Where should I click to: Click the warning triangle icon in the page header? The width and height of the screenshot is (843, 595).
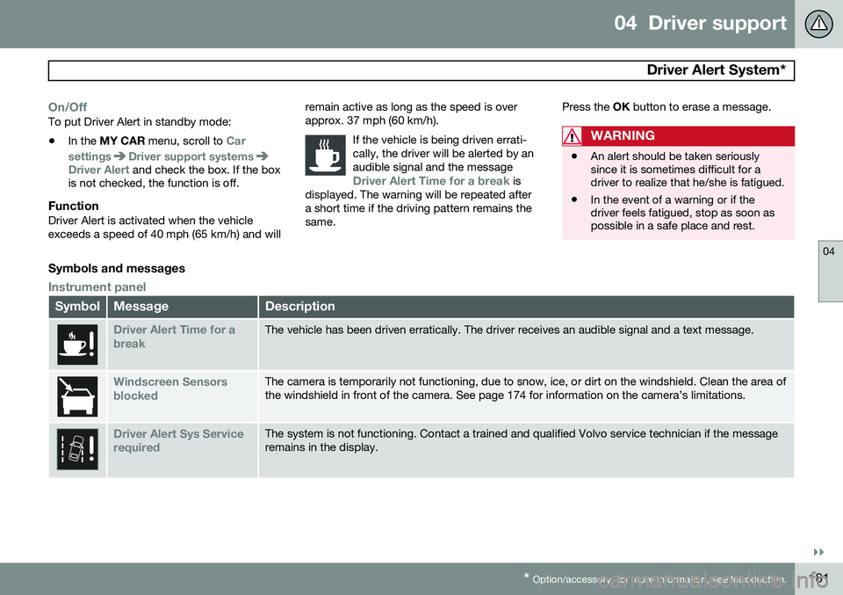click(818, 24)
